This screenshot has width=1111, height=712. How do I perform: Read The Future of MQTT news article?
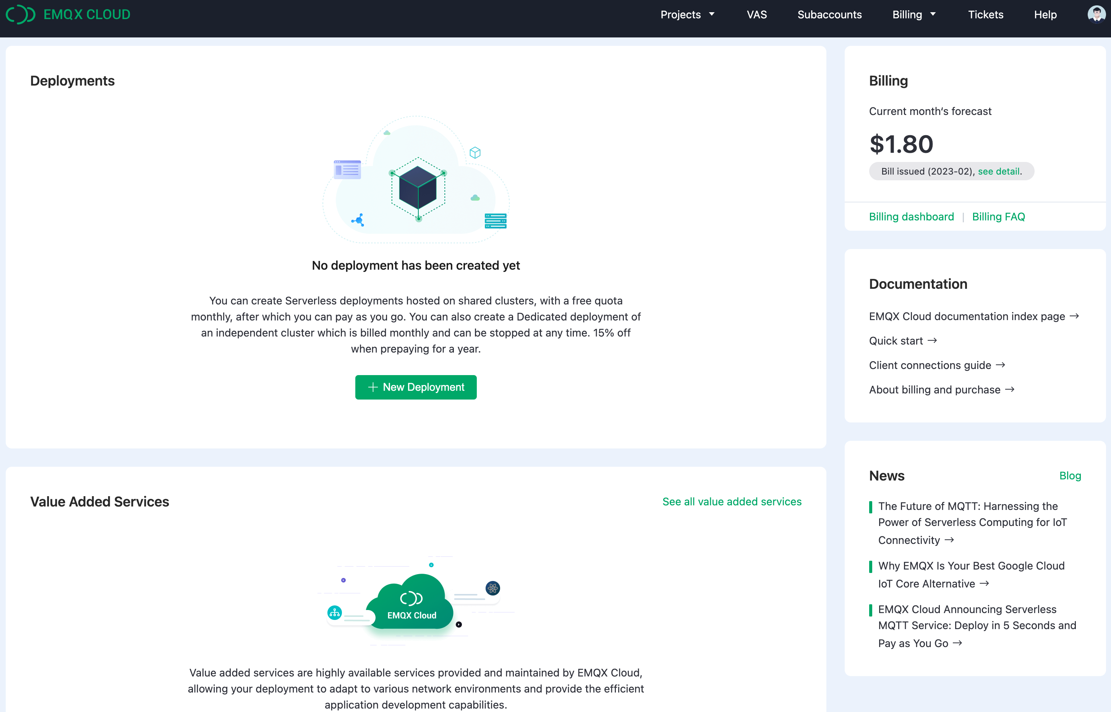(x=972, y=523)
